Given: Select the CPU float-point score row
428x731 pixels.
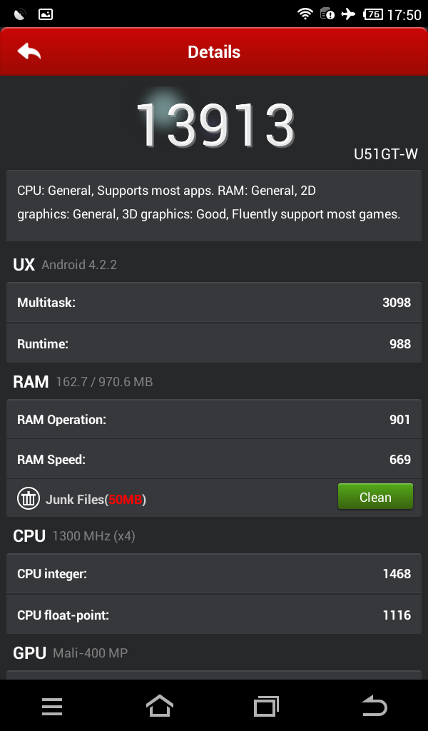Looking at the screenshot, I should [x=214, y=615].
